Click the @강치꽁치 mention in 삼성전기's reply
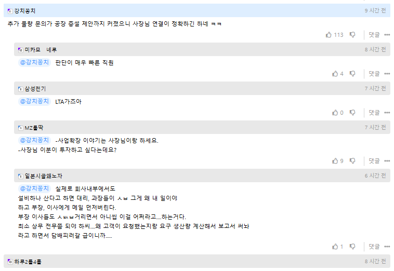 click(x=34, y=101)
